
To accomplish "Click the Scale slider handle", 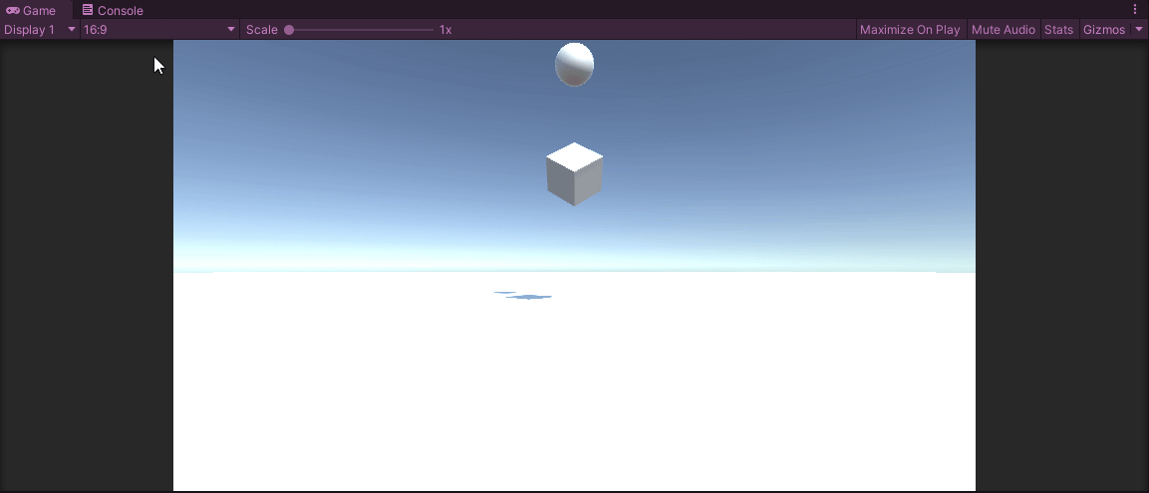I will coord(289,30).
